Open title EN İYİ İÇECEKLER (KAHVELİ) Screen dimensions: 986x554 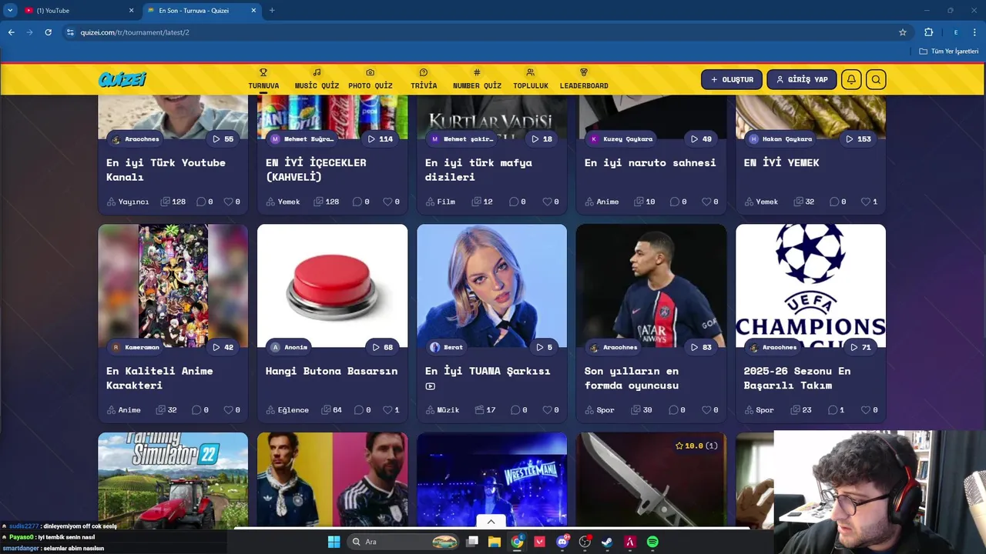(316, 169)
